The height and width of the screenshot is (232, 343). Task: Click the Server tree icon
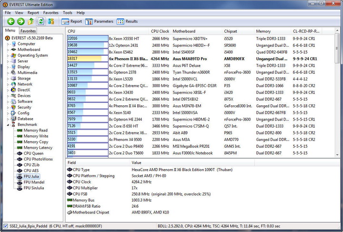pyautogui.click(x=13, y=61)
